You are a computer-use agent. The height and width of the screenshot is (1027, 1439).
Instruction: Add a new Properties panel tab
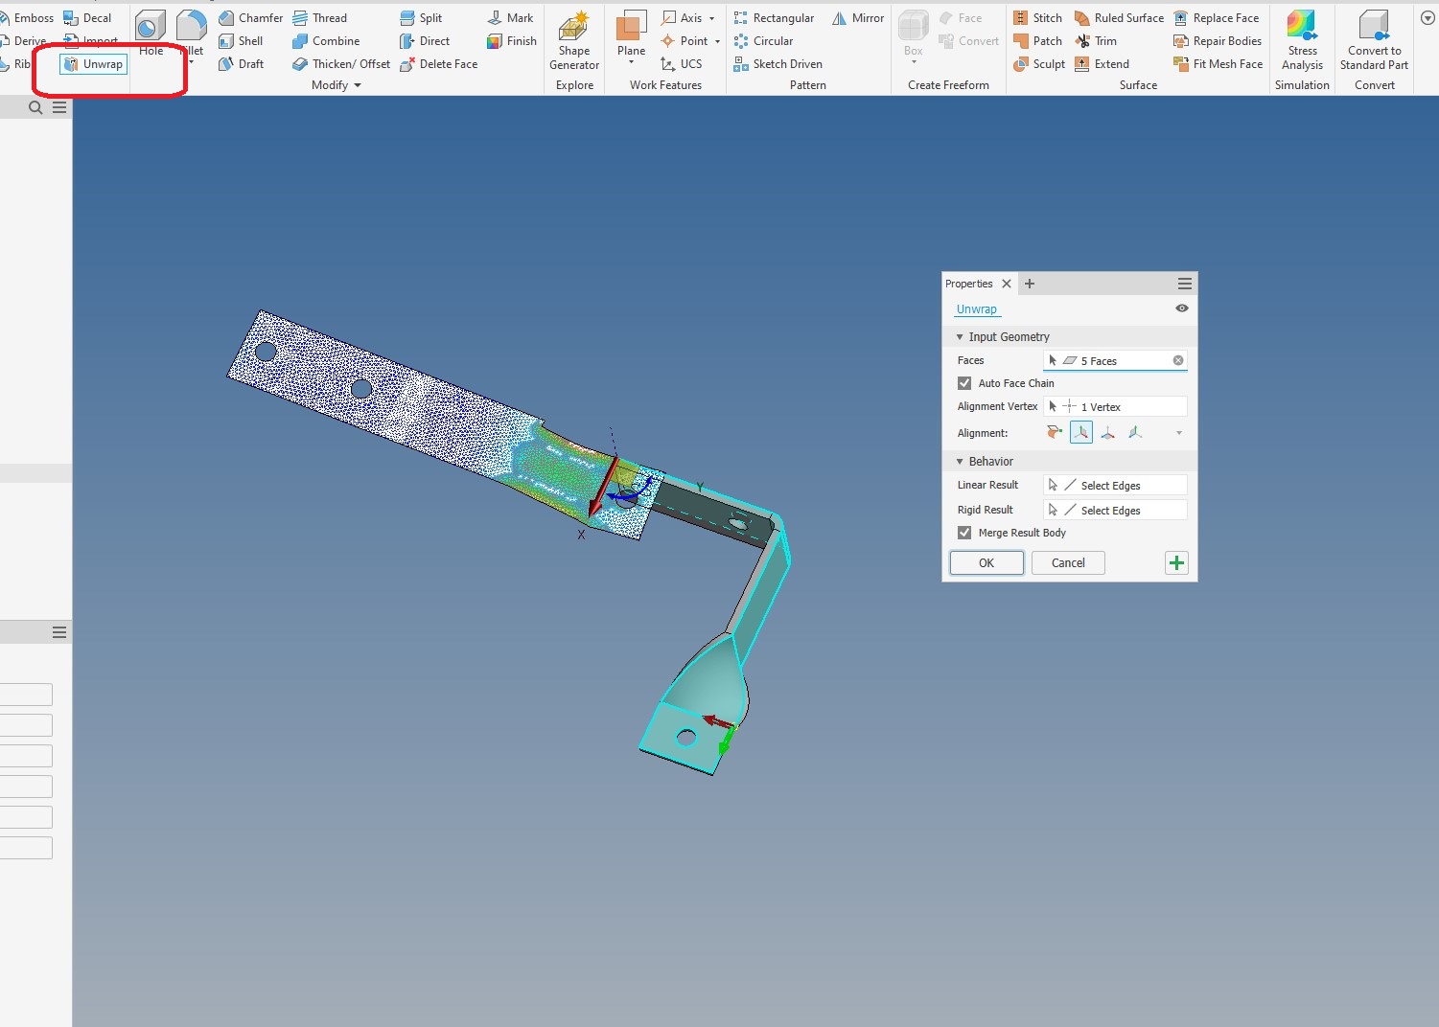1030,284
